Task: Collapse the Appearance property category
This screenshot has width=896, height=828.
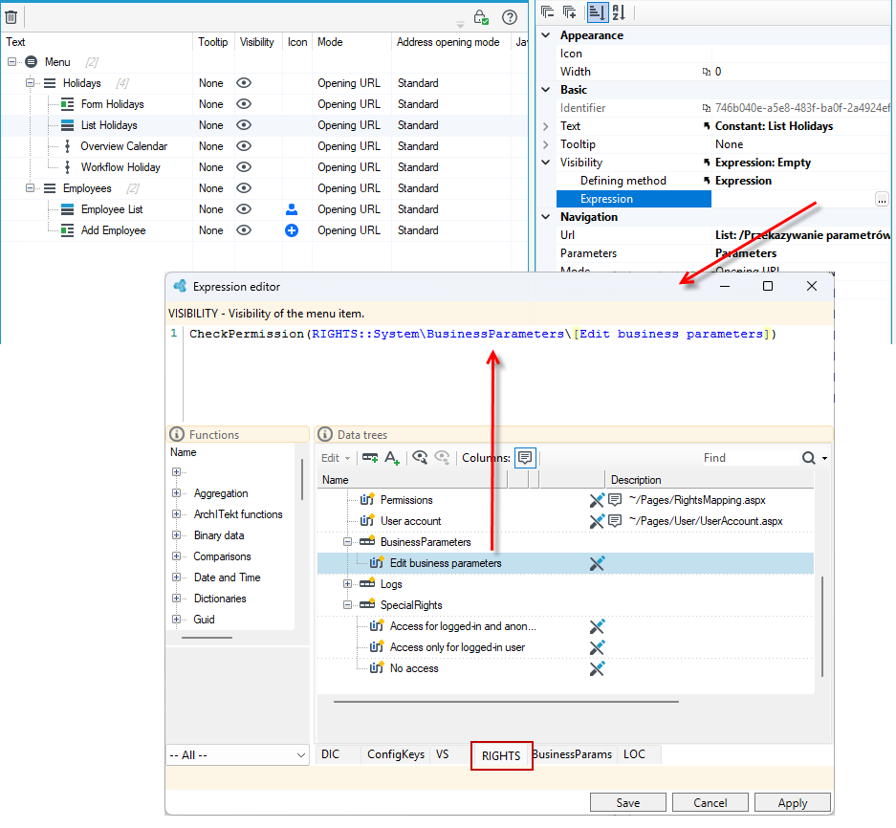Action: point(546,35)
